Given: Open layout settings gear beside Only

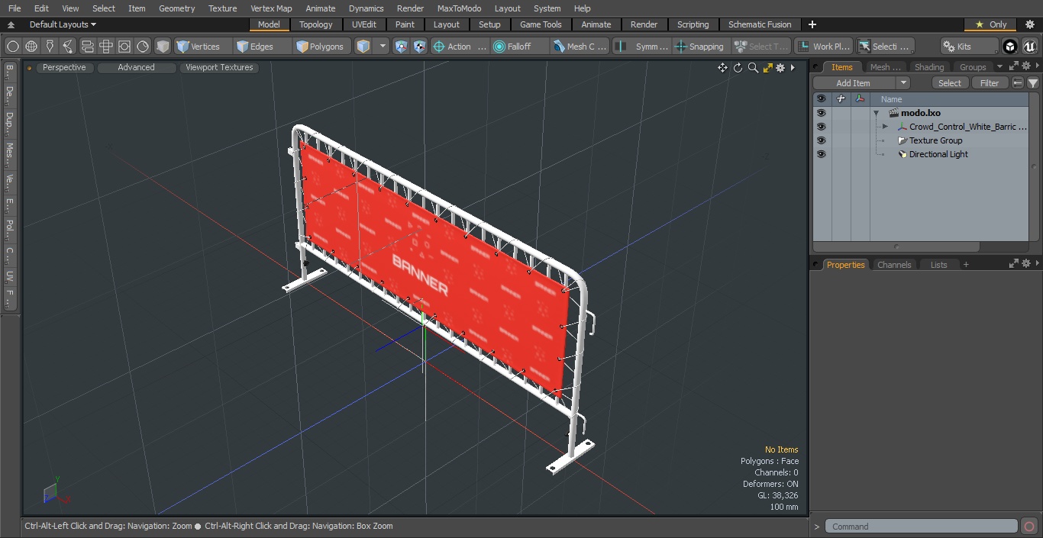Looking at the screenshot, I should click(1029, 24).
